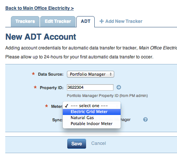The image size is (177, 164).
Task: Select the ADT tab
Action: click(86, 21)
